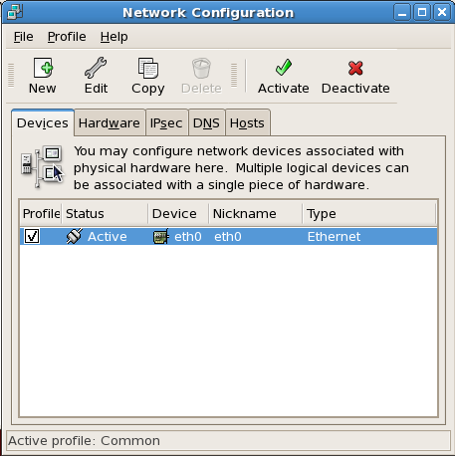Open the File menu
The image size is (455, 456).
pyautogui.click(x=23, y=37)
